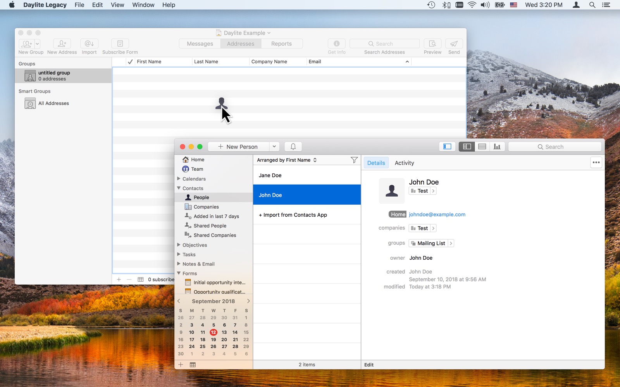Click notifications bell icon
The image size is (620, 387).
pyautogui.click(x=293, y=147)
